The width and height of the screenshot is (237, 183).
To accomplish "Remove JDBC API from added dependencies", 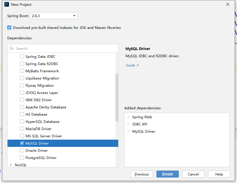I will tap(128, 124).
